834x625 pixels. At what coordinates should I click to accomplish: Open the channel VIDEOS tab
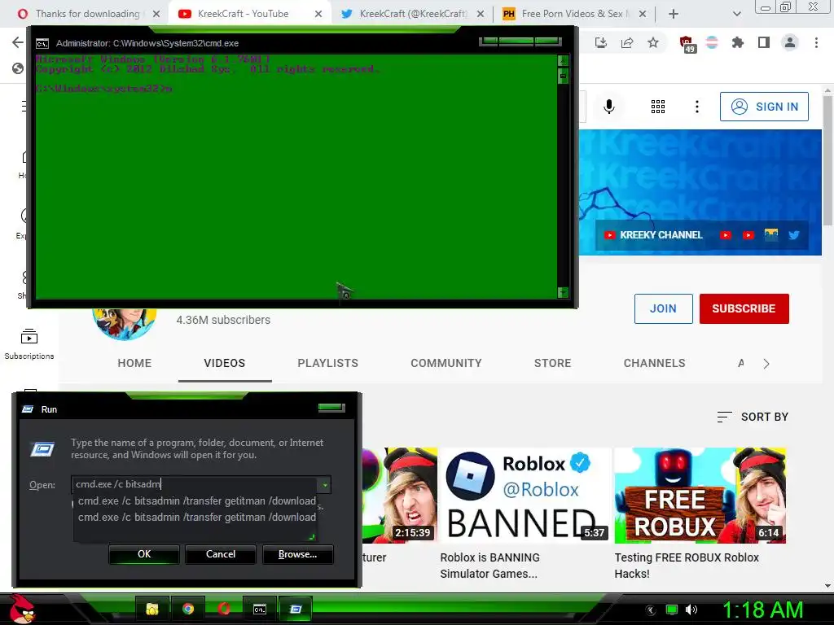(x=225, y=363)
